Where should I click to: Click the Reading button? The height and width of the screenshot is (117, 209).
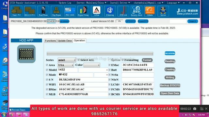170,61
